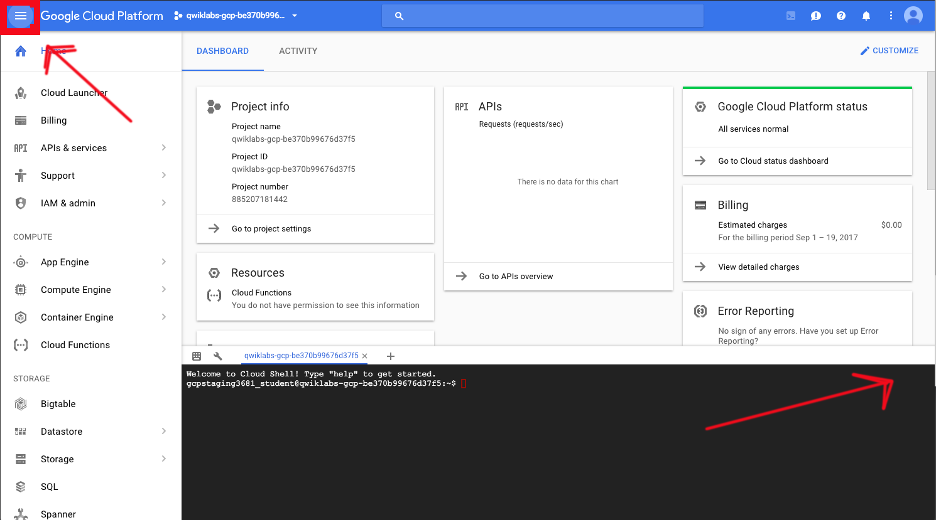
Task: Close the qwiklabs Cloud Shell session tab
Action: (x=364, y=356)
